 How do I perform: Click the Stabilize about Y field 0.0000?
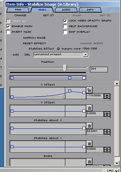95,150
